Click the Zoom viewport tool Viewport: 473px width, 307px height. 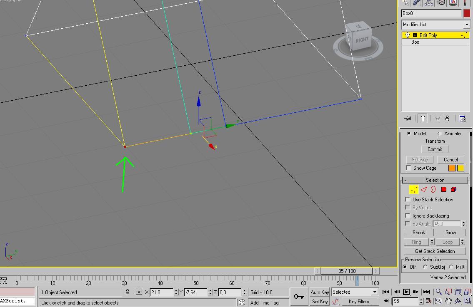coord(438,292)
